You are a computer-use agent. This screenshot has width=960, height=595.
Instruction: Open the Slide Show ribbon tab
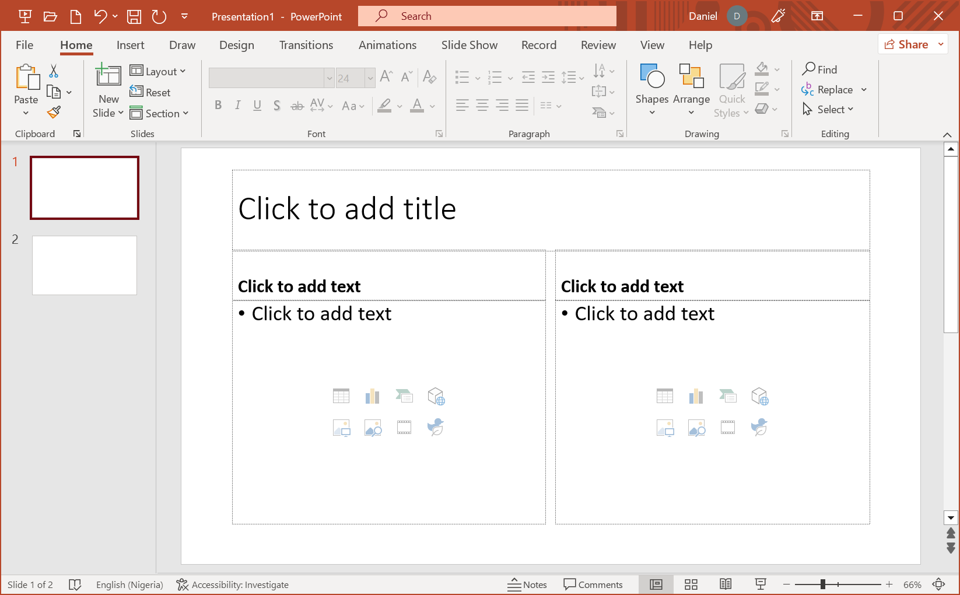(x=469, y=45)
